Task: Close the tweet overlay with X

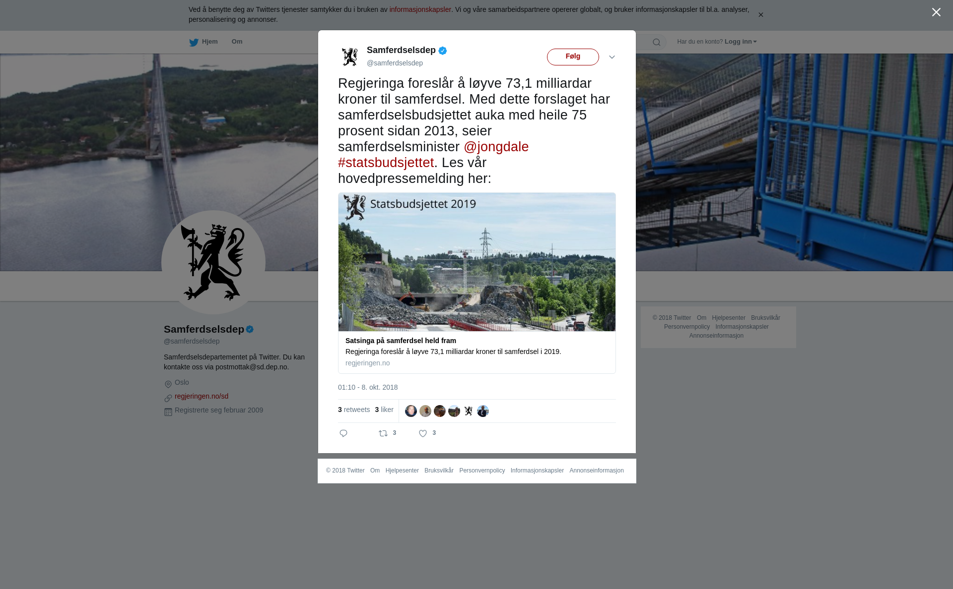Action: pyautogui.click(x=936, y=12)
